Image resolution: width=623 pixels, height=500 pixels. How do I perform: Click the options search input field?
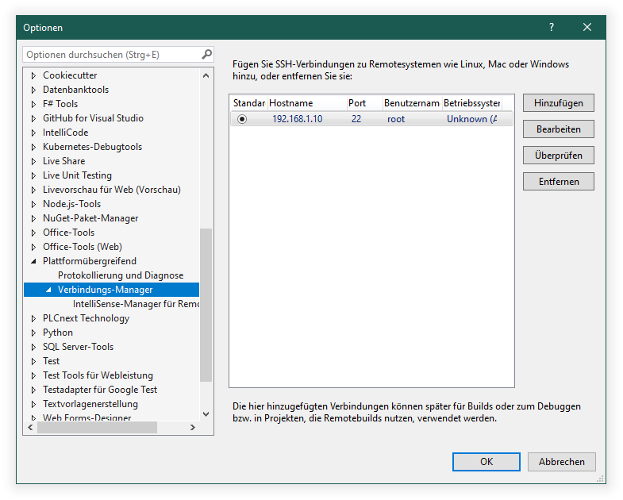(x=110, y=55)
